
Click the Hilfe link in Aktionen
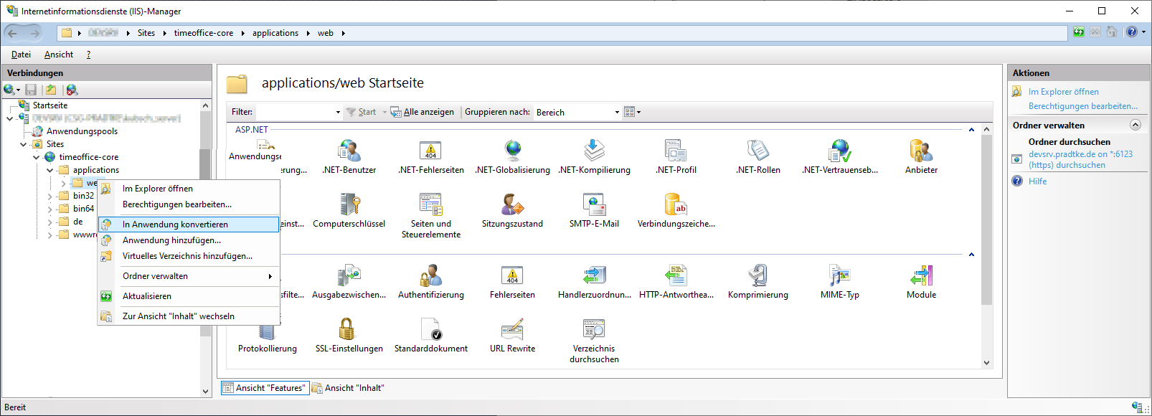tap(1037, 181)
